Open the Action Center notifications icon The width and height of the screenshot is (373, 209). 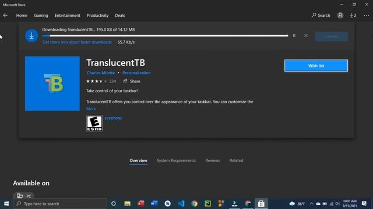364,204
